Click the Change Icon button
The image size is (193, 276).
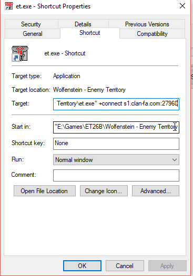(x=104, y=191)
